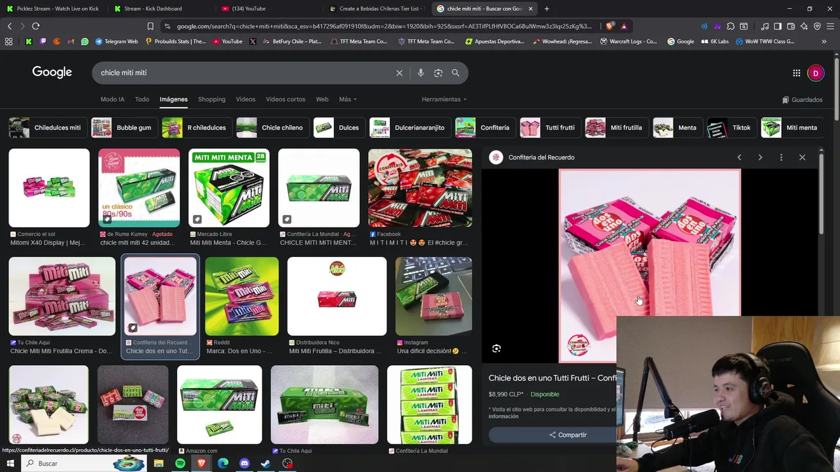This screenshot has width=840, height=472.
Task: Switch to Modo IA tab
Action: click(112, 100)
